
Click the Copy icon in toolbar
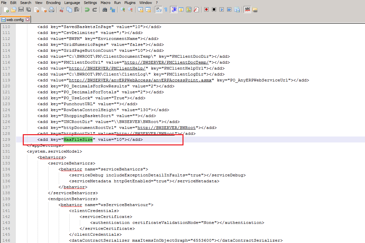(x=69, y=10)
